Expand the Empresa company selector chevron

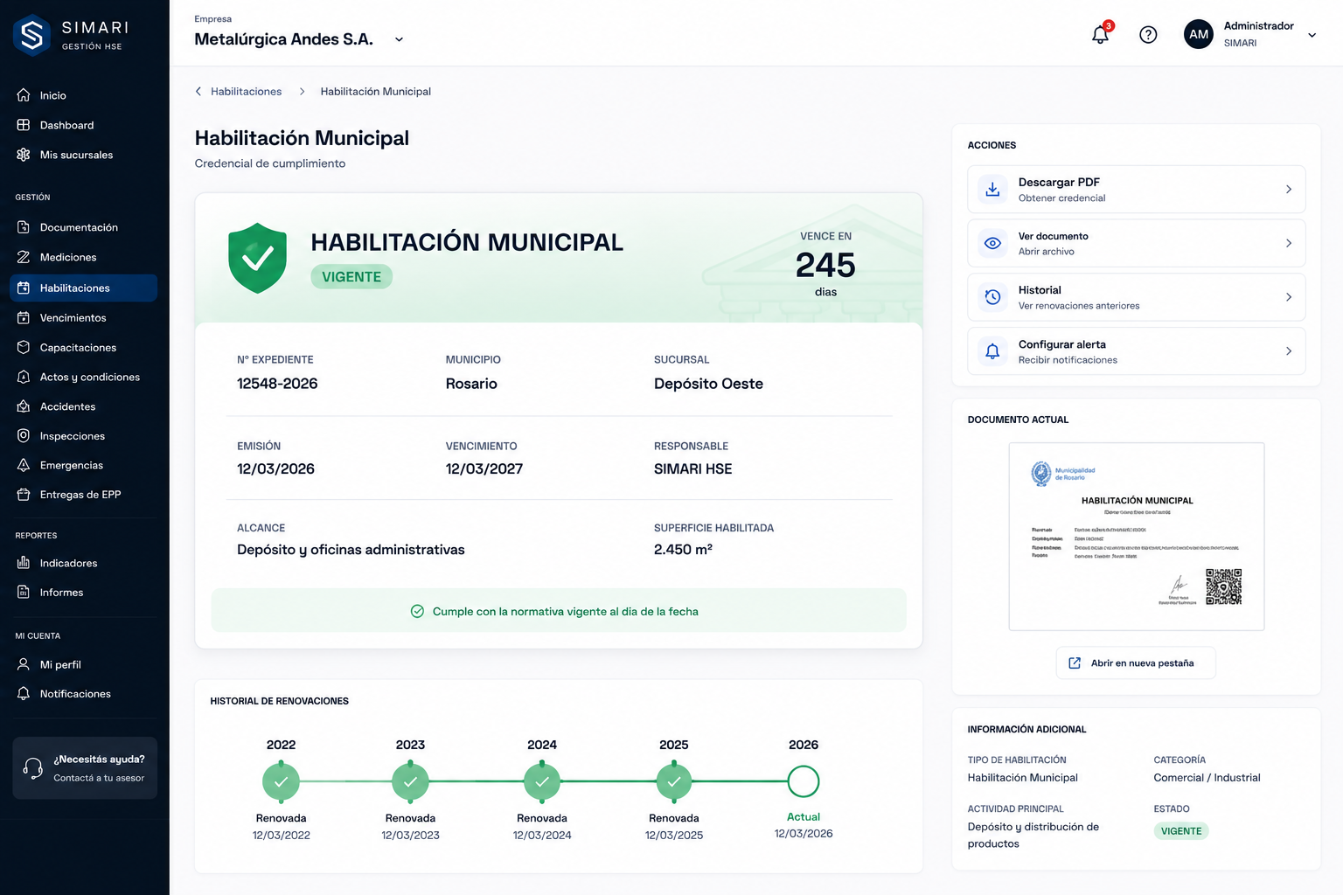399,39
